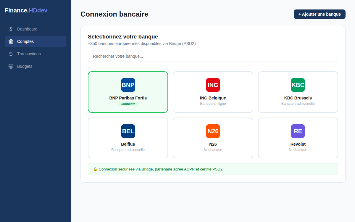The width and height of the screenshot is (355, 222).
Task: Click the KBC Brussels green logo
Action: (298, 85)
